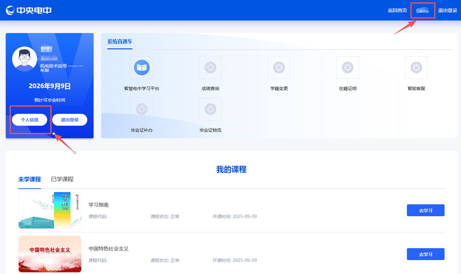This screenshot has width=461, height=274.
Task: Click the 在籍证明 label
Action: tap(347, 88)
